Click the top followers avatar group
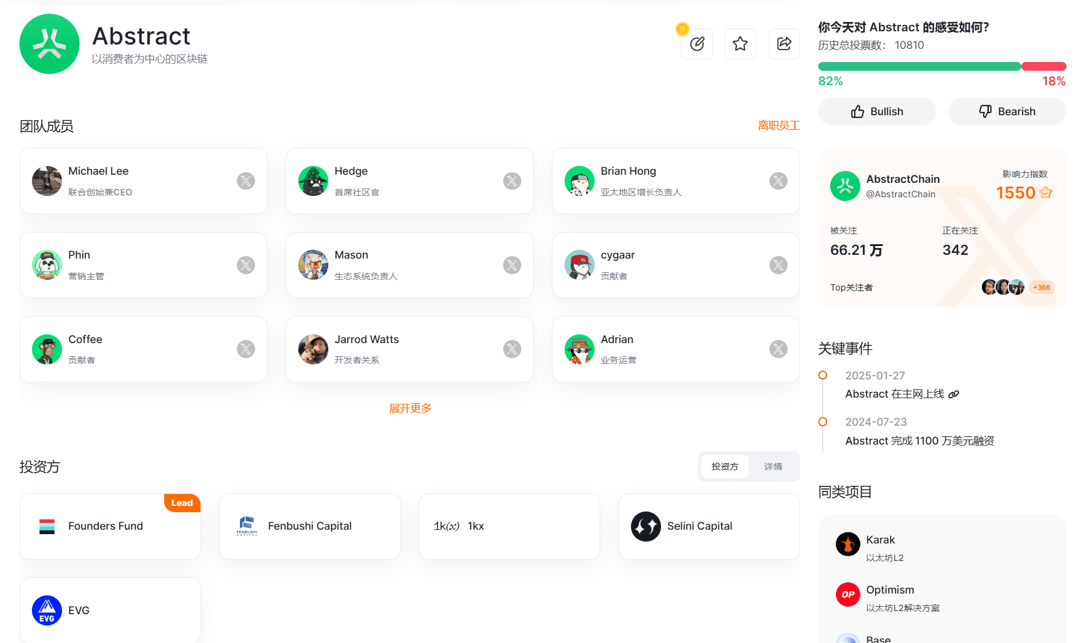This screenshot has width=1089, height=643. coord(1003,287)
